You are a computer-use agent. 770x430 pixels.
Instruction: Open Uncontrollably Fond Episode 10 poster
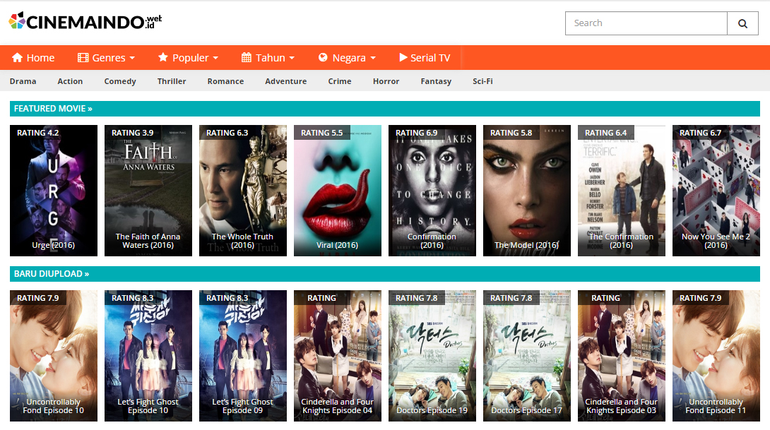(x=54, y=356)
